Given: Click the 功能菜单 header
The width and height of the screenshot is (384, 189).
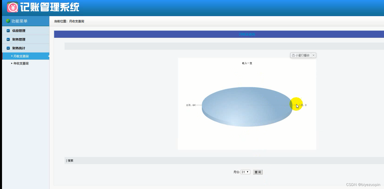Looking at the screenshot, I should (x=19, y=21).
